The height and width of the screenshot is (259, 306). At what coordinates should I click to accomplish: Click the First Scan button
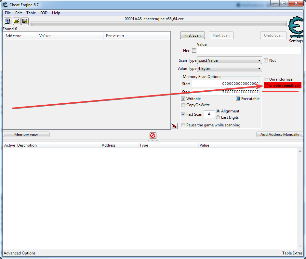(193, 35)
